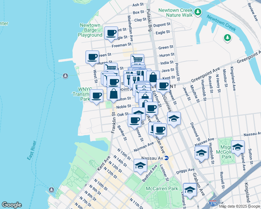
Task: Click the coffee marker at WNYC Transmitter Park
Action: [x=97, y=95]
